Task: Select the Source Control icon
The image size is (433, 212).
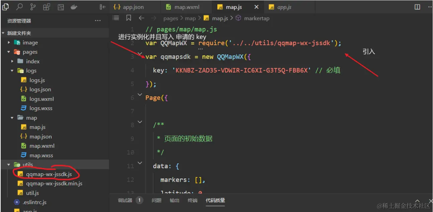Action: click(32, 7)
